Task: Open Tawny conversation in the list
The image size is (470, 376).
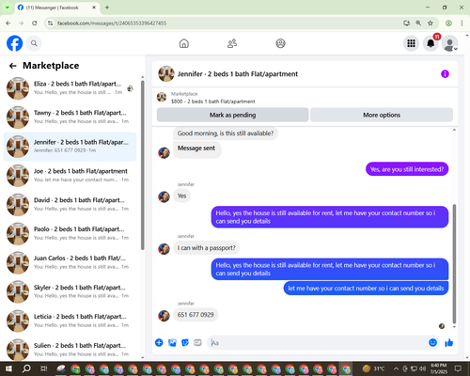Action: pyautogui.click(x=70, y=117)
